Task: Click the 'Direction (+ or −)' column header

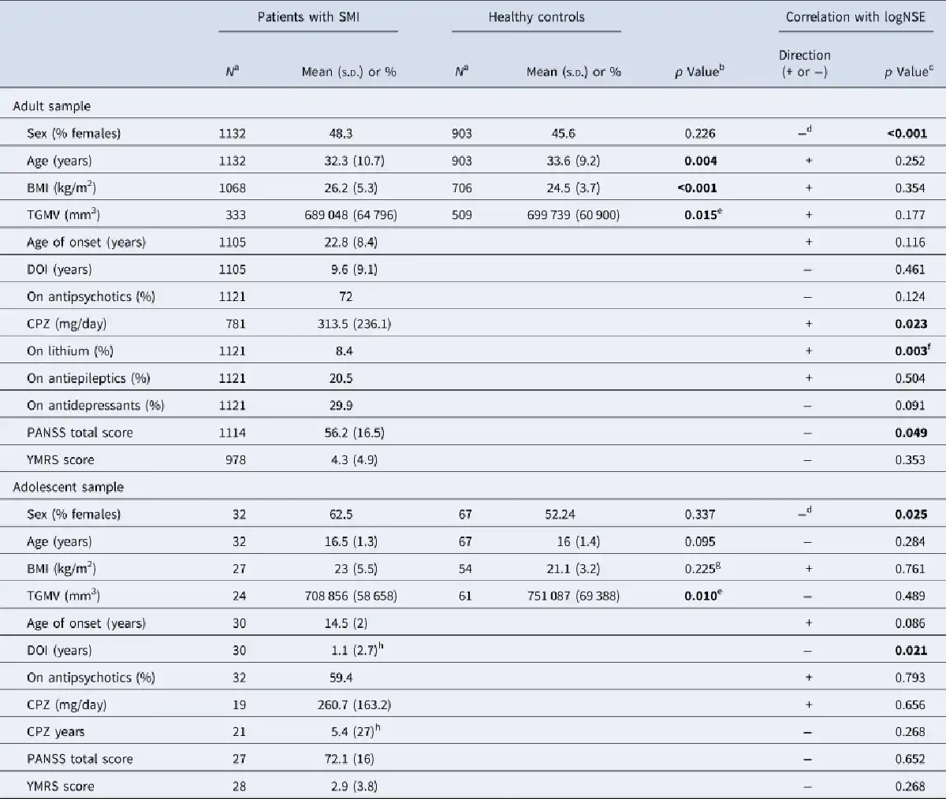Action: [x=804, y=63]
